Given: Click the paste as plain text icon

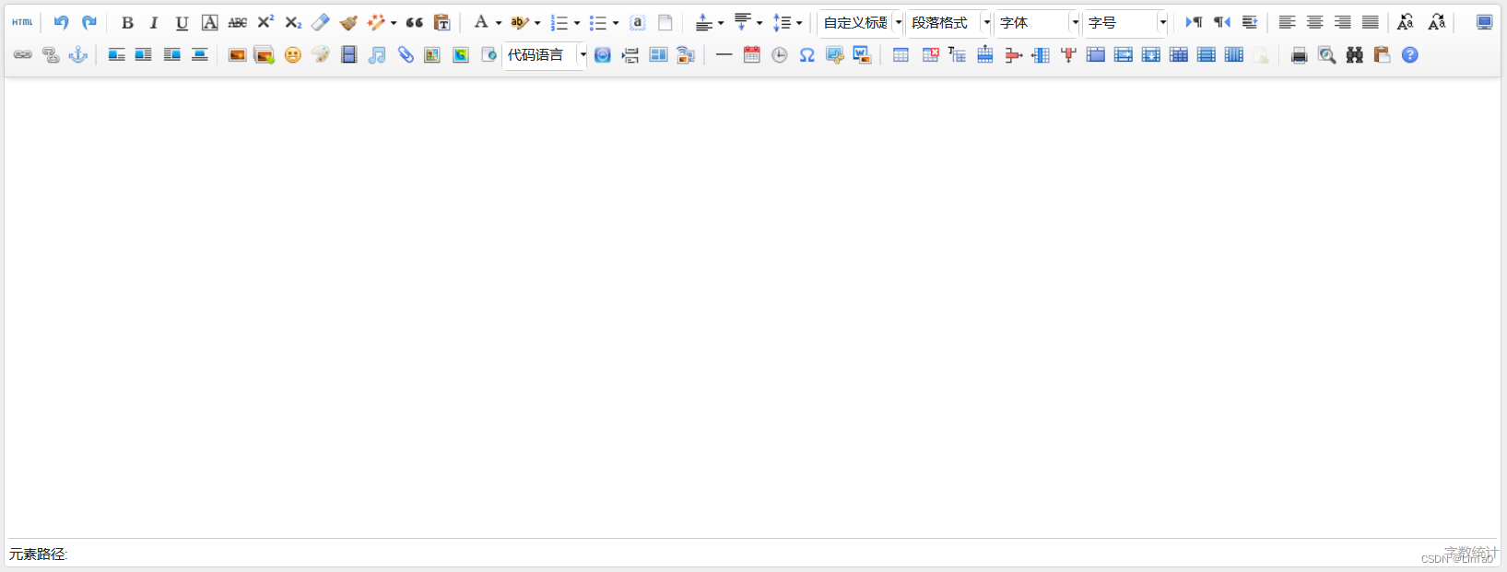Looking at the screenshot, I should tap(442, 22).
